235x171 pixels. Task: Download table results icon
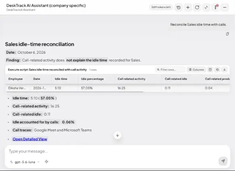coord(224,70)
